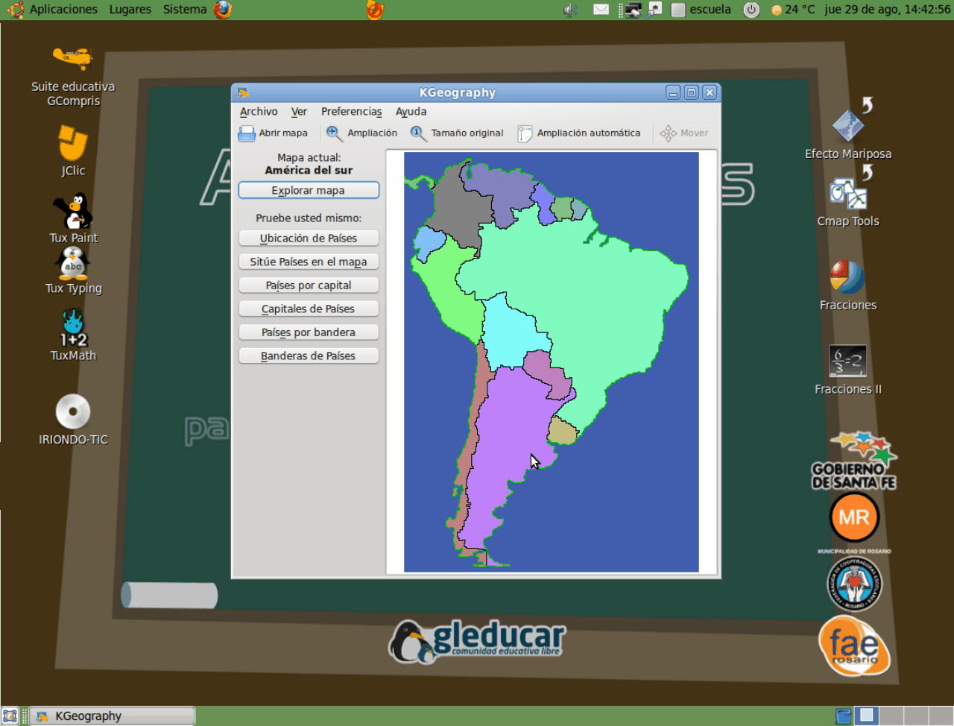Viewport: 954px width, 726px height.
Task: Start the Banderas de Países quiz
Action: (309, 356)
